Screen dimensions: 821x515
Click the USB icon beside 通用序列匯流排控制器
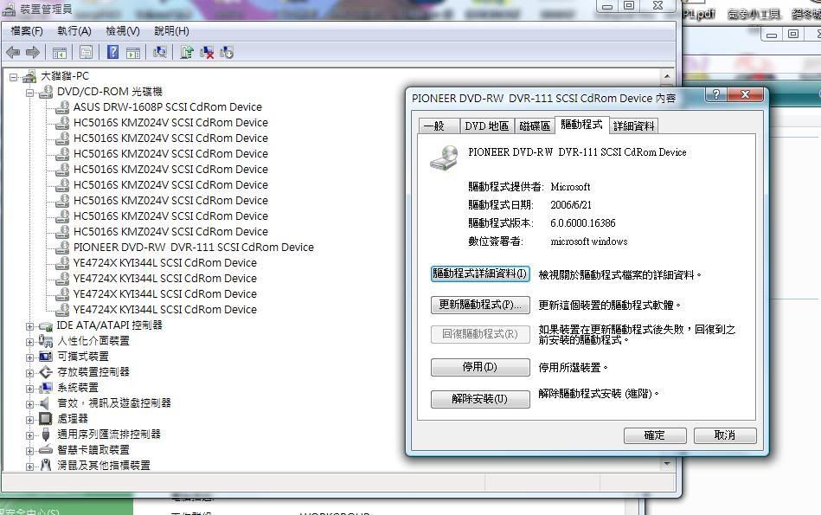[x=46, y=435]
